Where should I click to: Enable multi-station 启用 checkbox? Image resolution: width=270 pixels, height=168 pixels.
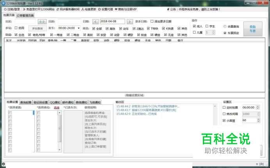tap(16, 28)
